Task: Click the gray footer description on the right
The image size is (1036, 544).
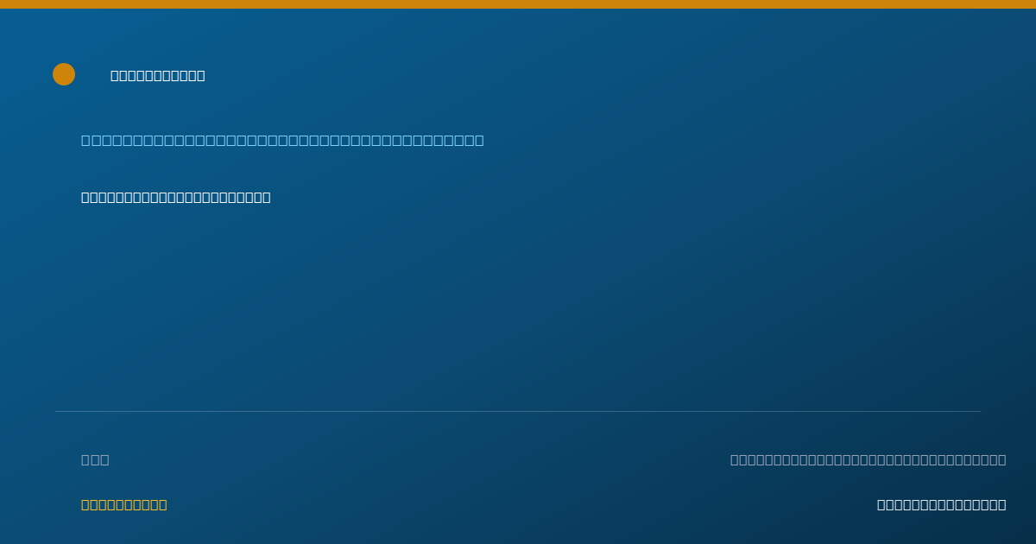Action: click(868, 459)
